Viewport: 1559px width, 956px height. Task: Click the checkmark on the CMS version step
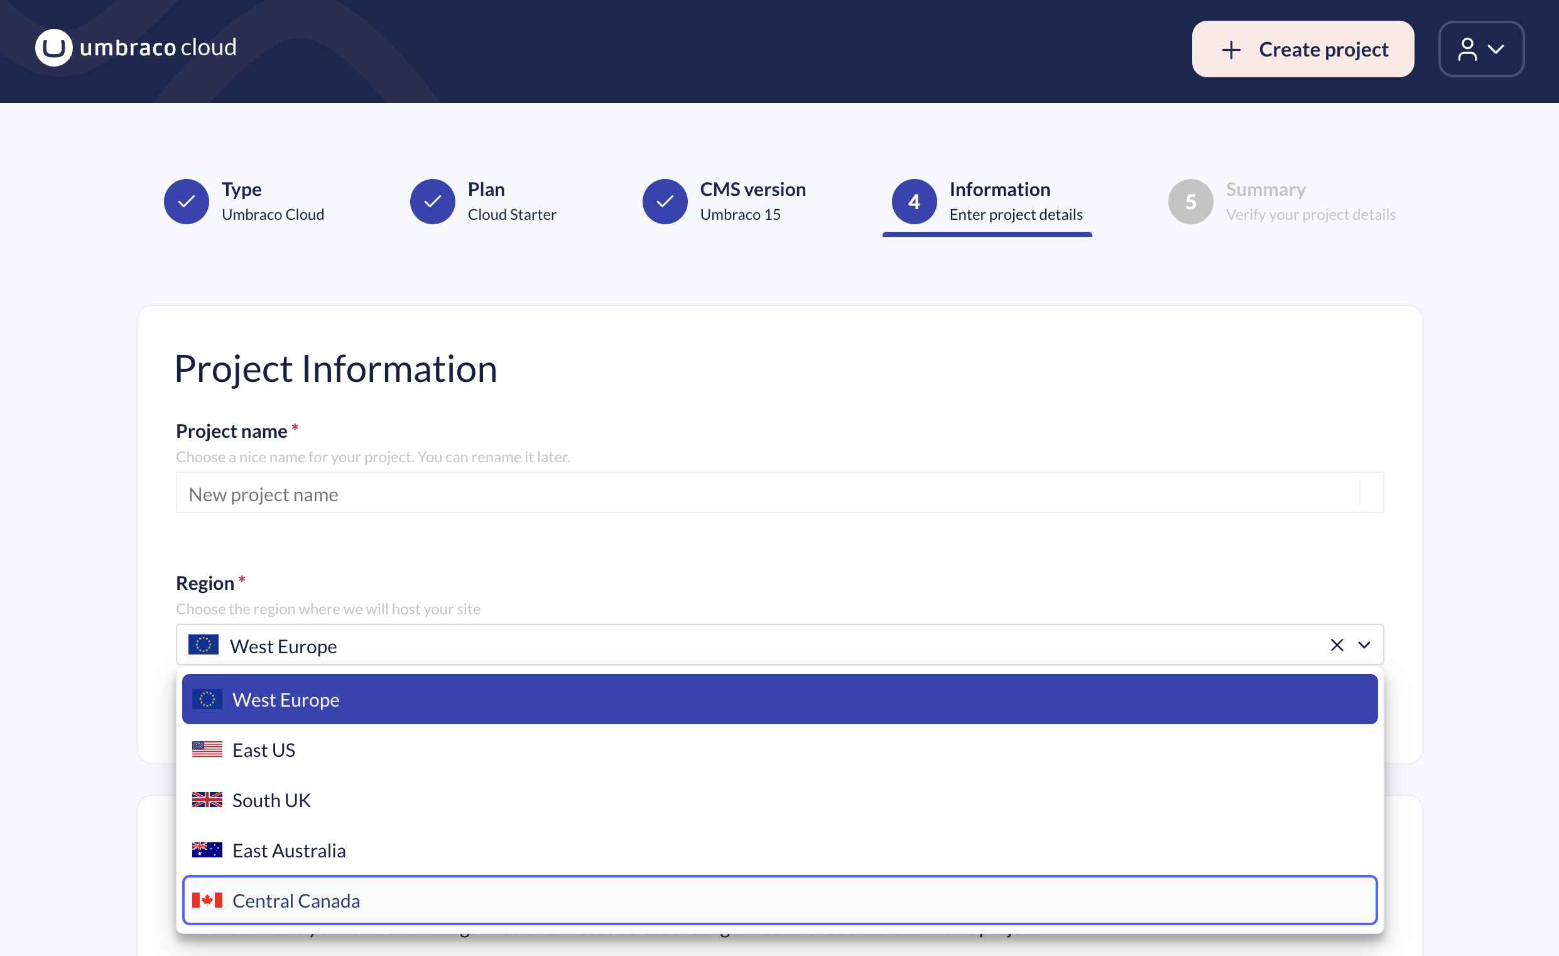tap(665, 201)
